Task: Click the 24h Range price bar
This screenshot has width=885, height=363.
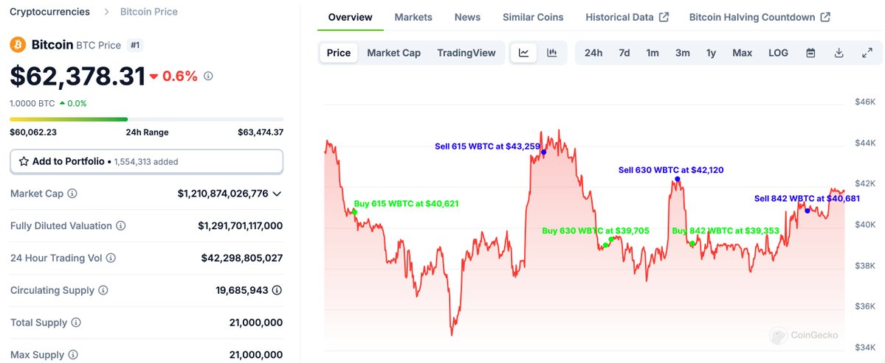Action: tap(146, 119)
